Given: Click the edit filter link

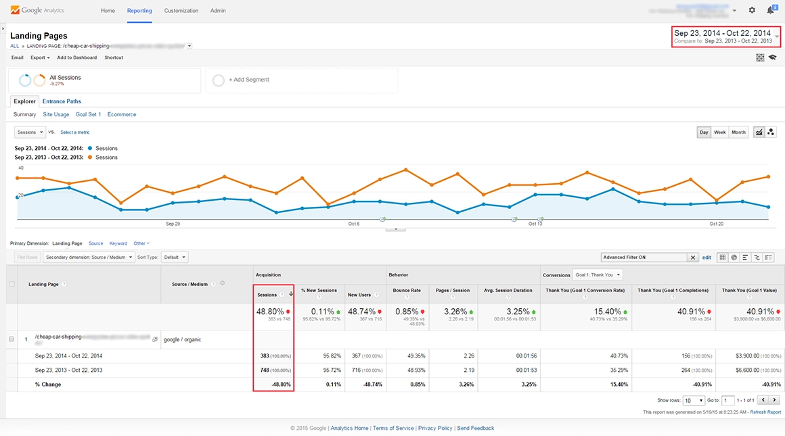Looking at the screenshot, I should point(706,258).
